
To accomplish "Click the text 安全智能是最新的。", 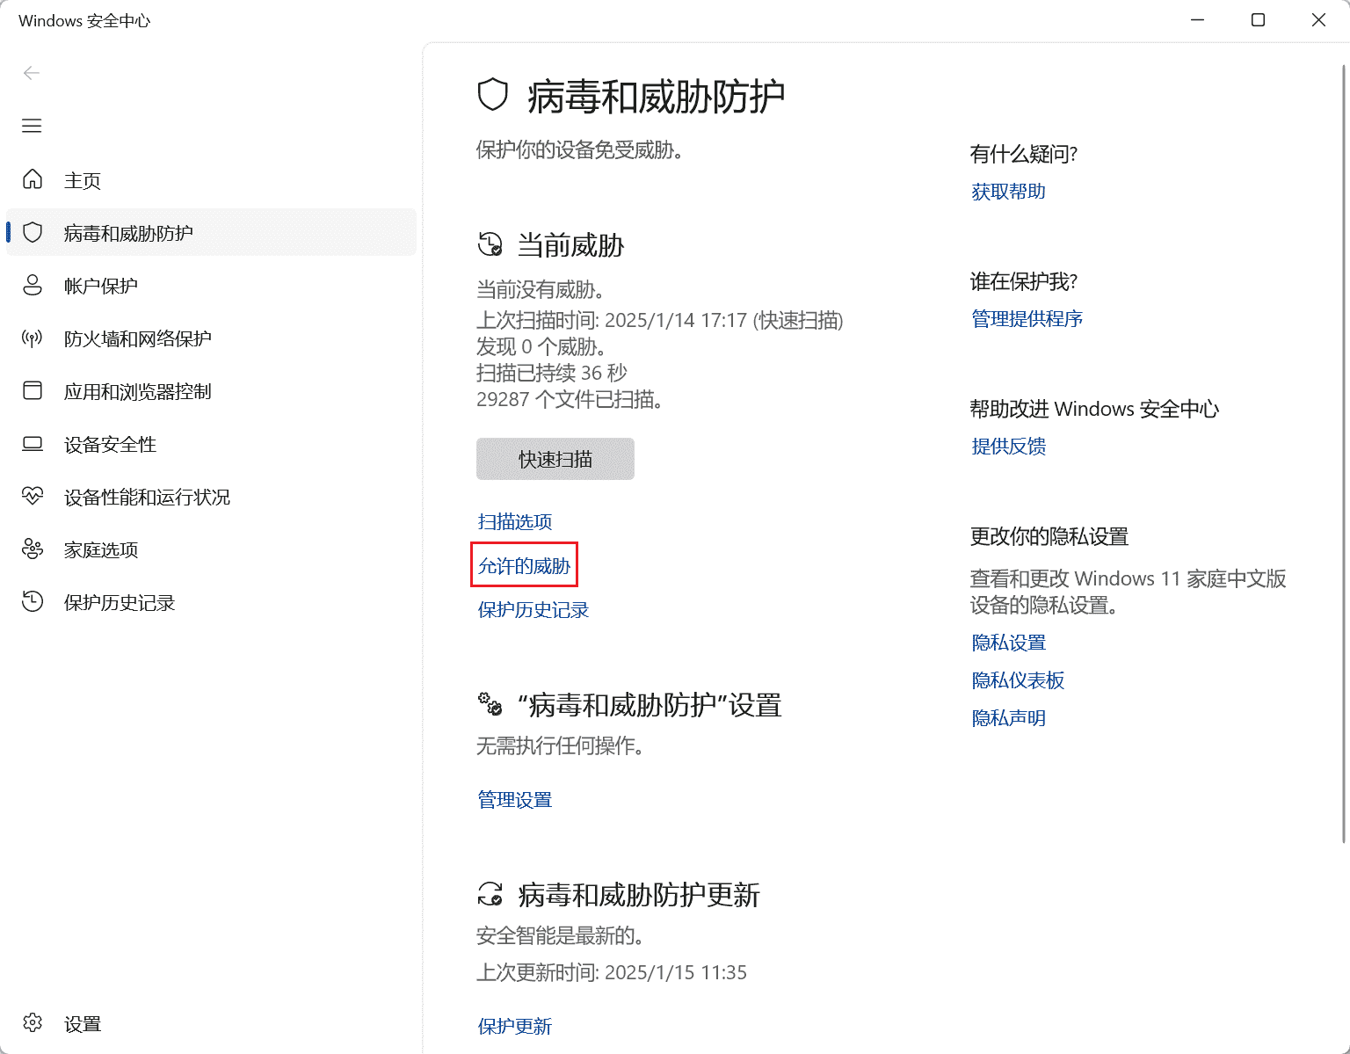I will 561,935.
